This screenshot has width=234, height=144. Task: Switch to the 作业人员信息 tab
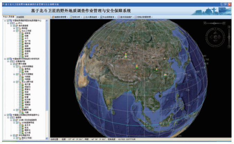pyautogui.click(x=9, y=17)
